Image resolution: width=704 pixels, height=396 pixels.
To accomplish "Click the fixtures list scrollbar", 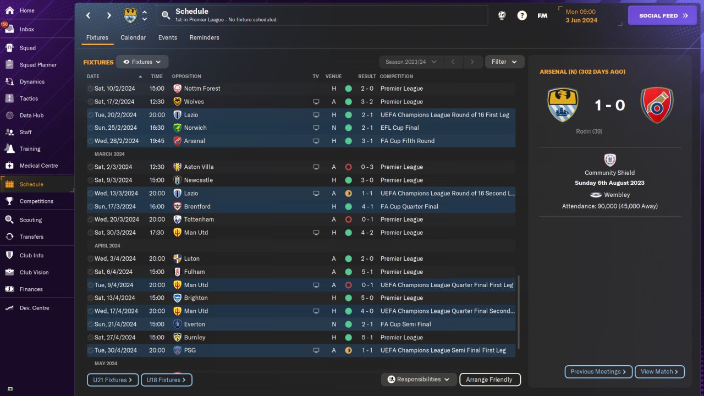I will [x=518, y=319].
